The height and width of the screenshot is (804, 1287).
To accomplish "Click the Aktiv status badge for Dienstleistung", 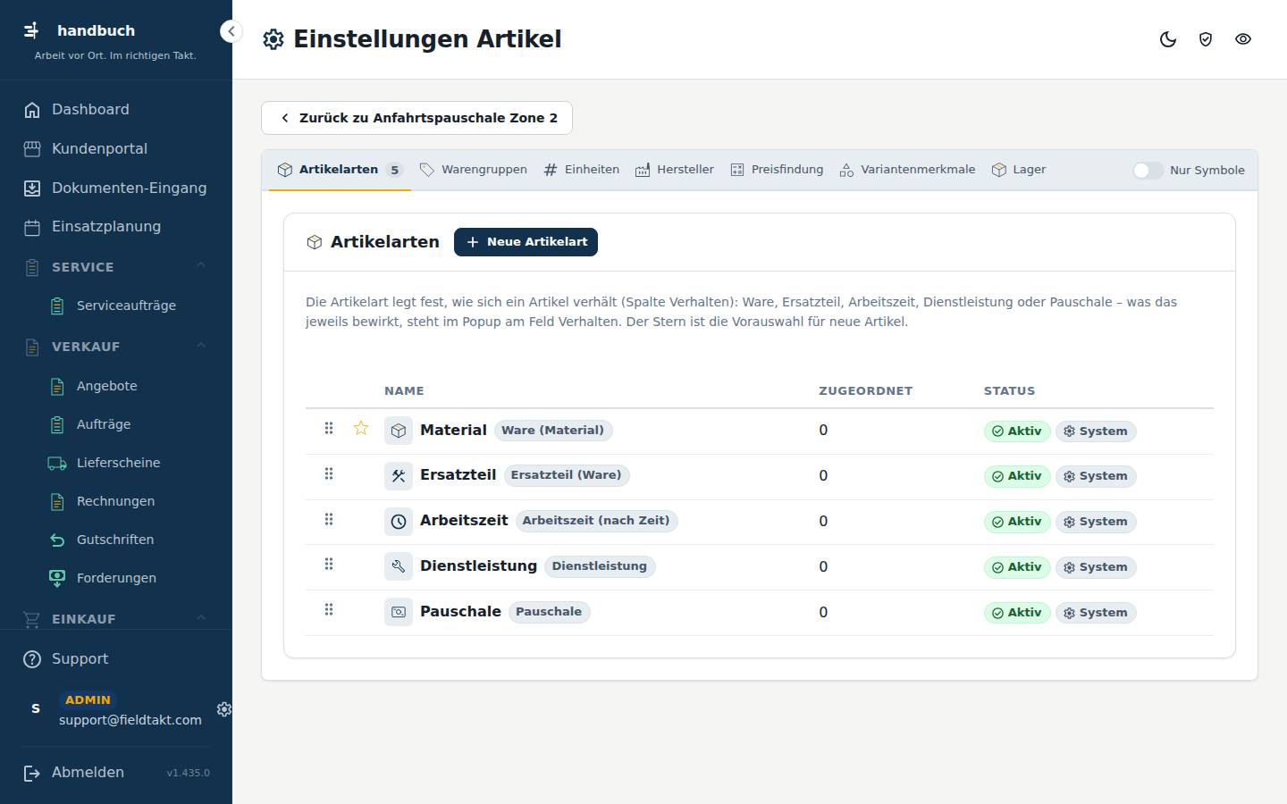I will click(1017, 567).
